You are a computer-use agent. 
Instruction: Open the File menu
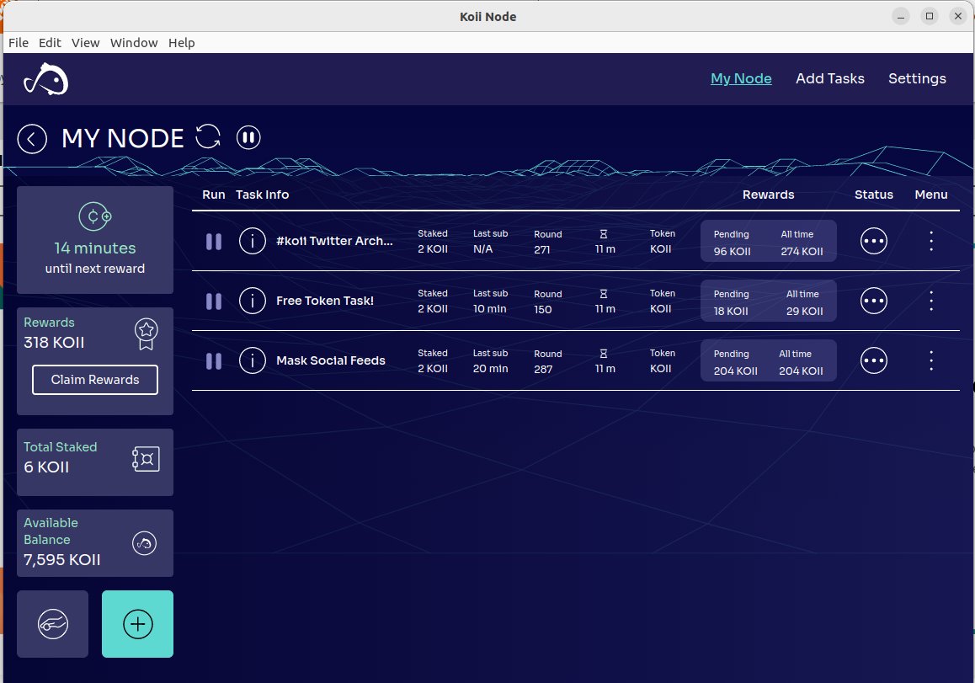(x=18, y=42)
